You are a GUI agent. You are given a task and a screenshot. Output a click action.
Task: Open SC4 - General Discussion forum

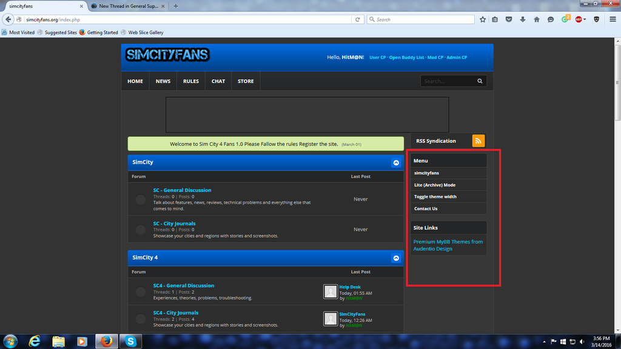click(184, 285)
